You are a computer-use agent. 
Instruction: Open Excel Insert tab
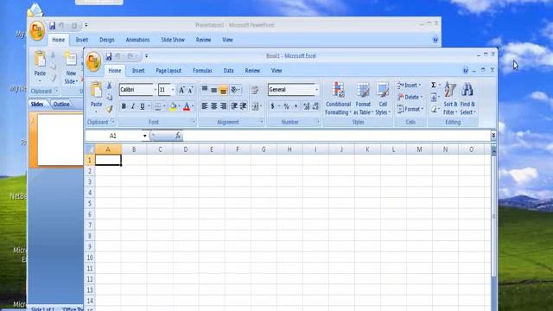tap(138, 71)
